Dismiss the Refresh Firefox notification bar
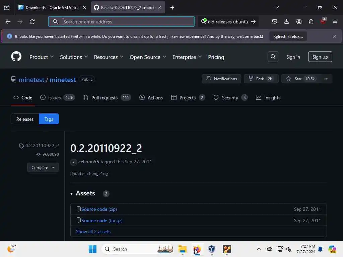Viewport: 343px width, 257px height. click(335, 36)
